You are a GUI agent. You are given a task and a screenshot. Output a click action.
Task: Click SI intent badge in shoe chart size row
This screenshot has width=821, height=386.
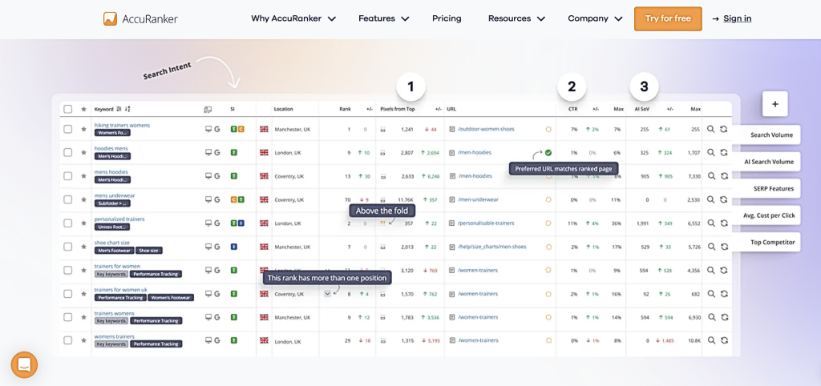(233, 247)
